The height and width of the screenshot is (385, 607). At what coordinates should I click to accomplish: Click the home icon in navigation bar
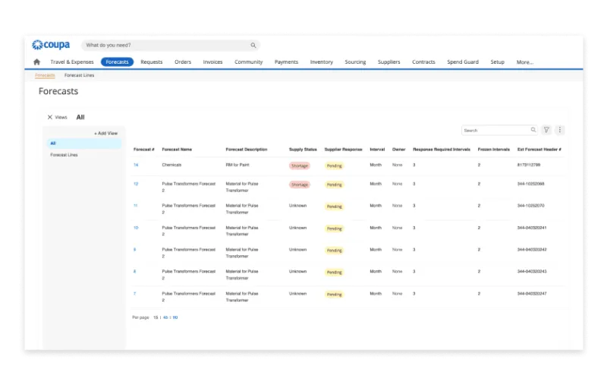point(36,62)
